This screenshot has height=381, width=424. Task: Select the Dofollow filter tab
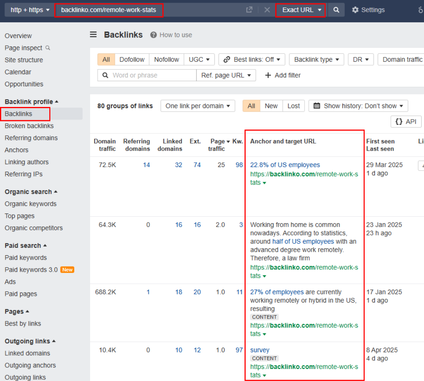pos(132,59)
